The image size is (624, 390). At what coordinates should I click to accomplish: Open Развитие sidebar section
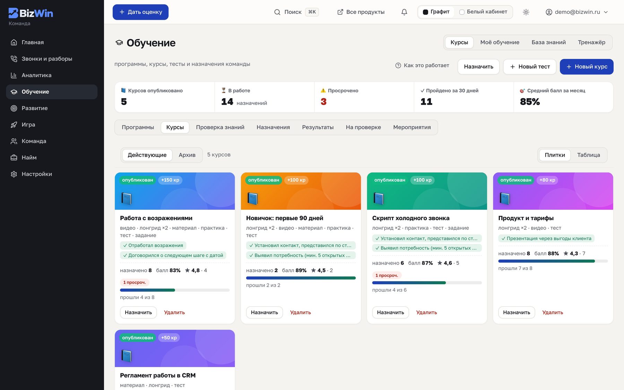point(52,108)
